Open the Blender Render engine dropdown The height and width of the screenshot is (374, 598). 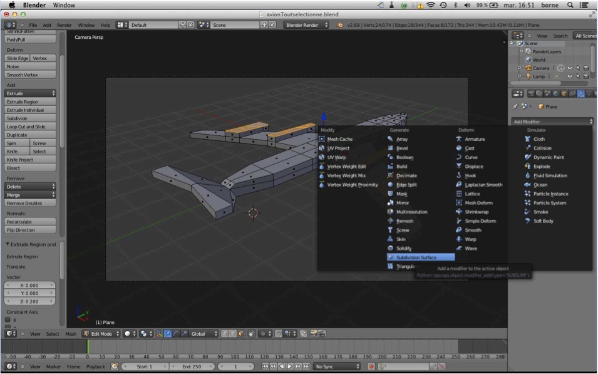306,25
